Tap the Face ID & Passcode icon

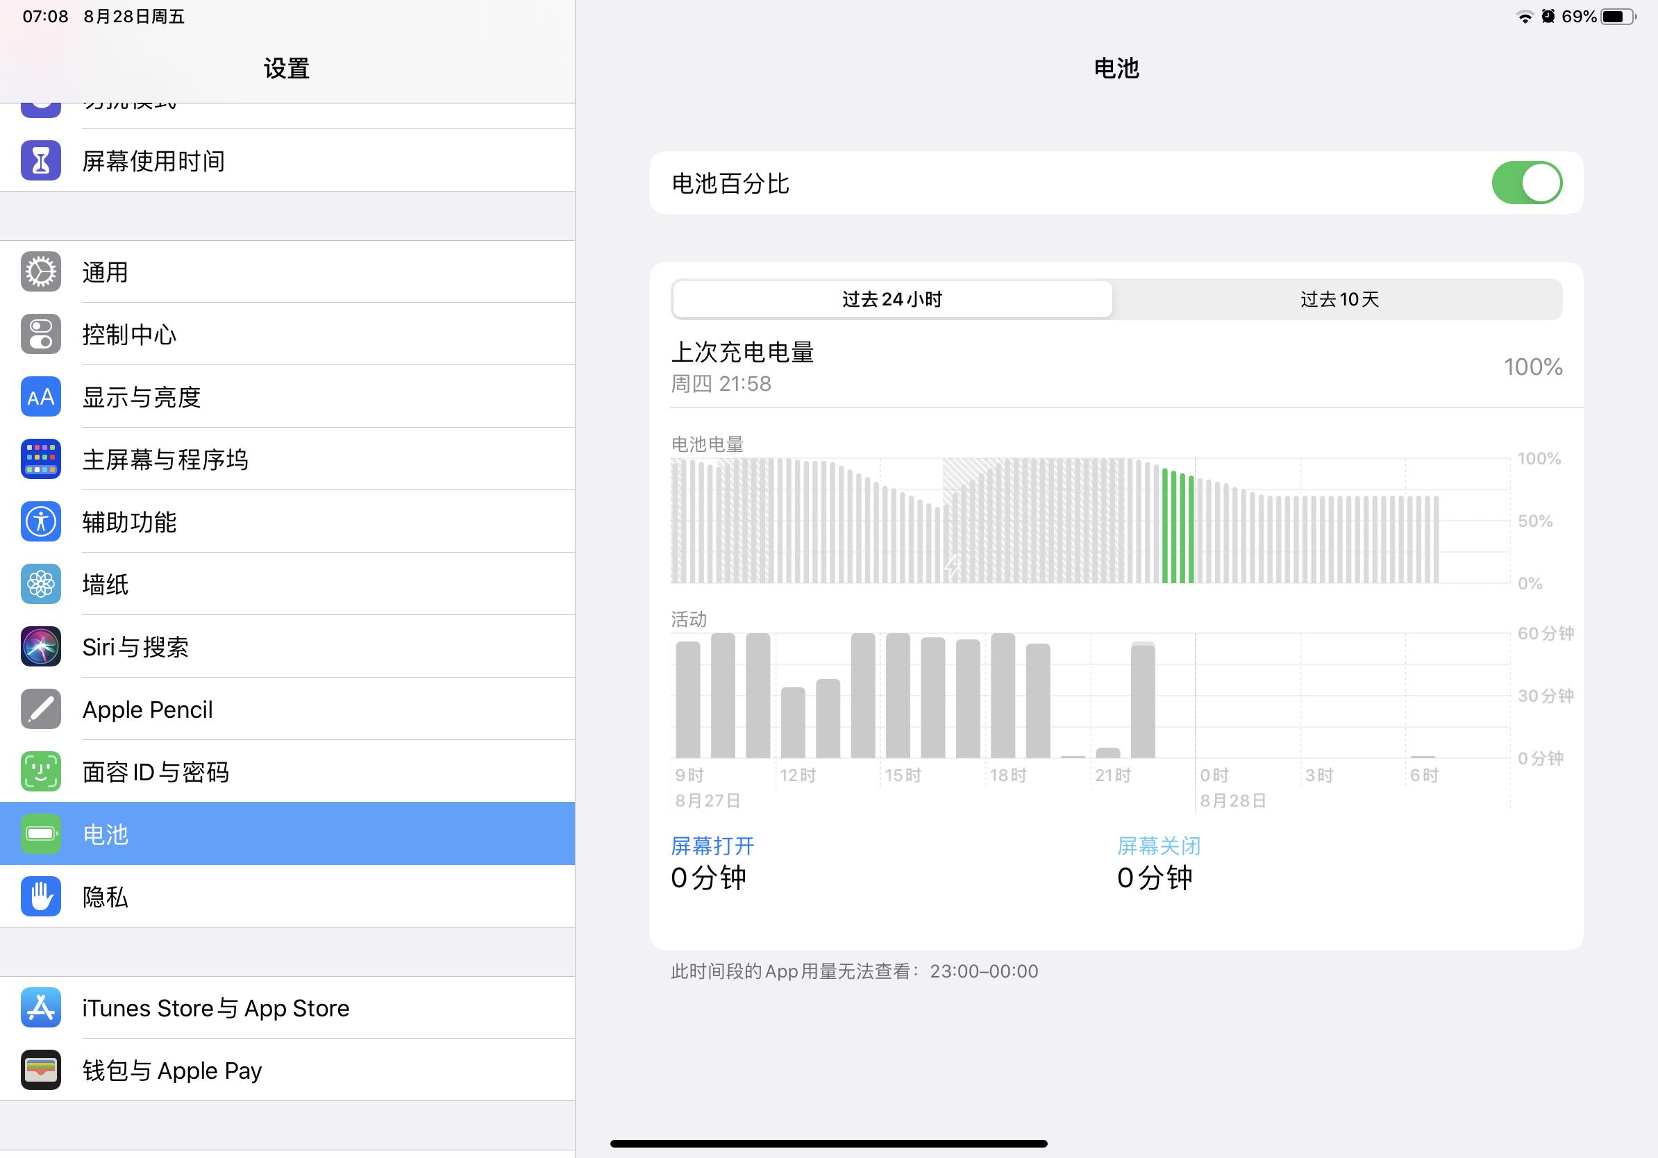(x=40, y=772)
